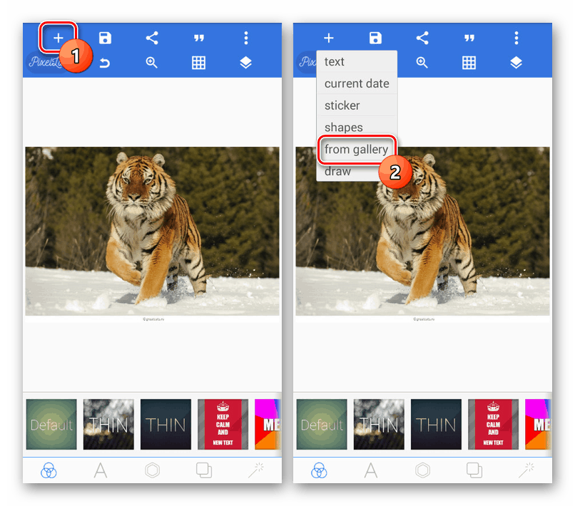Select colorful ME preset in left screen
The image size is (575, 506).
268,424
